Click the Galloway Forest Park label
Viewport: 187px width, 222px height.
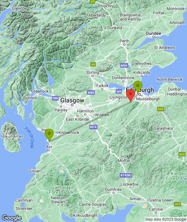(x=61, y=190)
